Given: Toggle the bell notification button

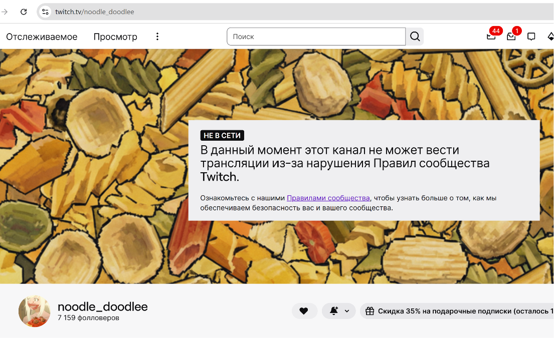Looking at the screenshot, I should pyautogui.click(x=334, y=311).
